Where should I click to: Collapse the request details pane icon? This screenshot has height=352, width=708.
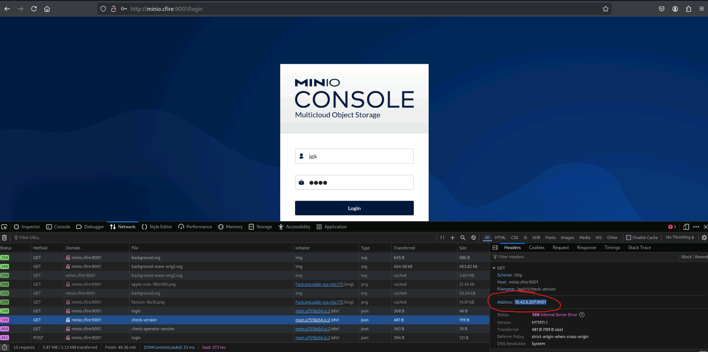coord(495,248)
